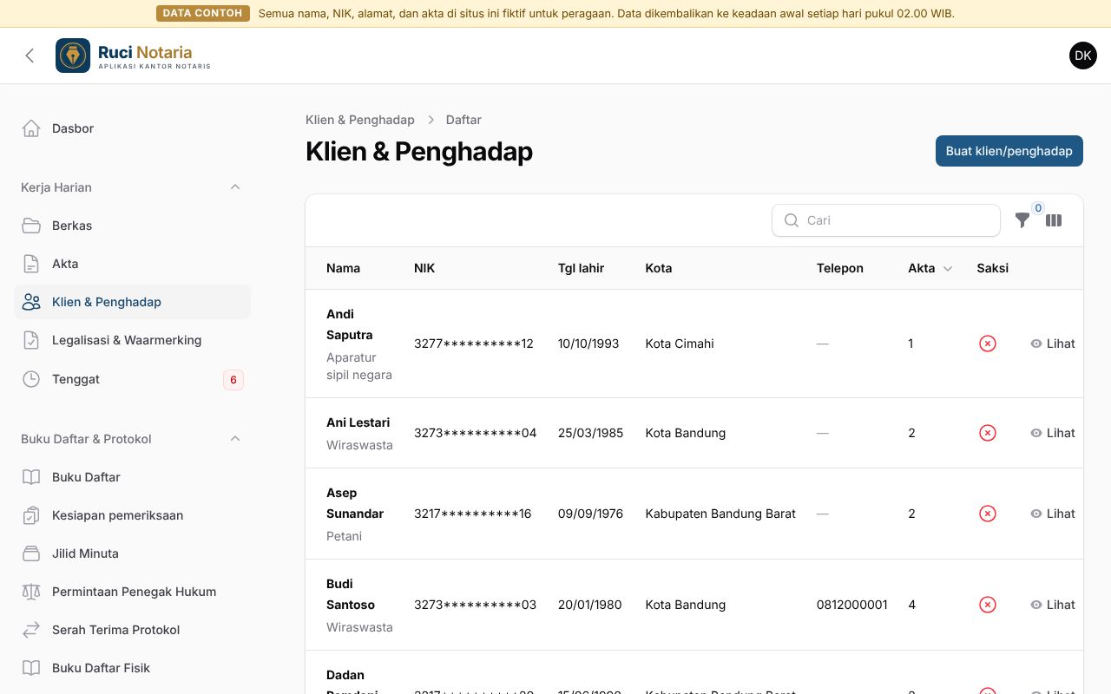
Task: Click birth date 09/09/1976
Action: [x=591, y=514]
